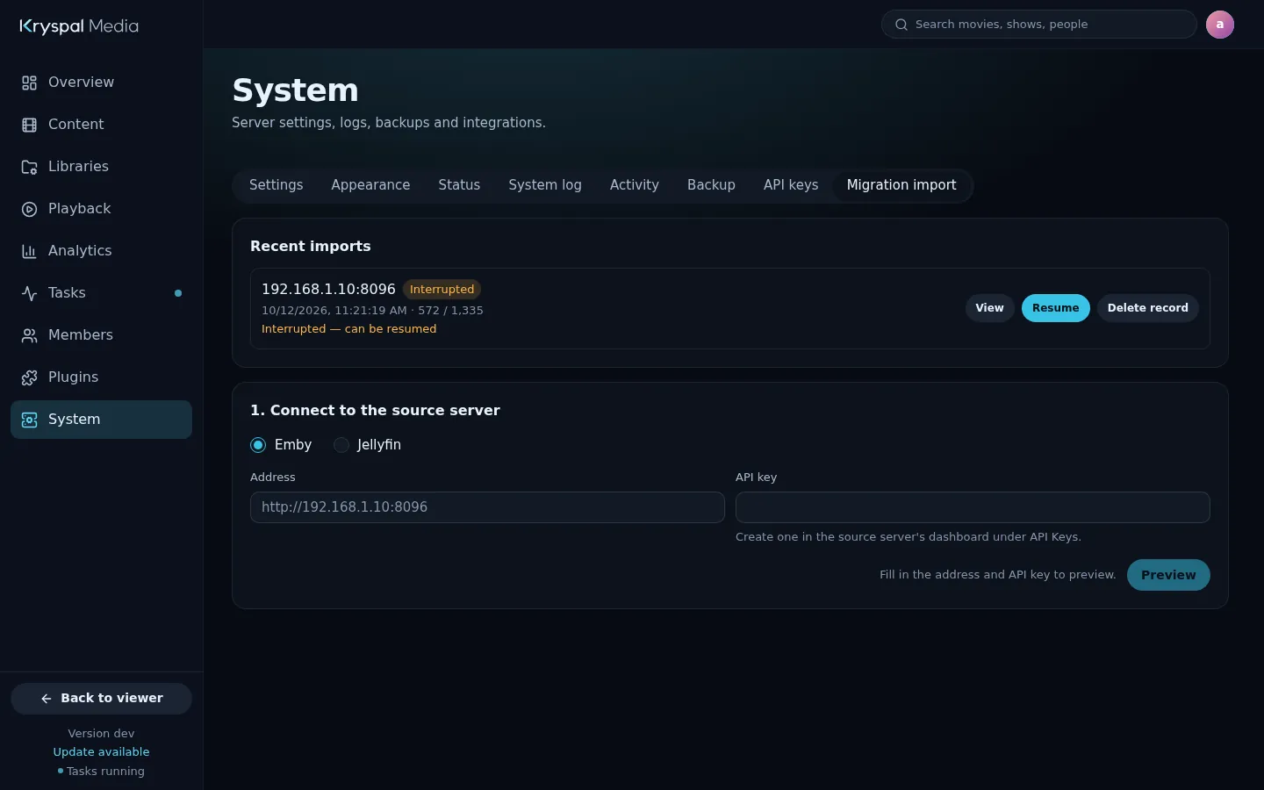This screenshot has height=790, width=1264.
Task: Delete the import record
Action: click(x=1147, y=308)
